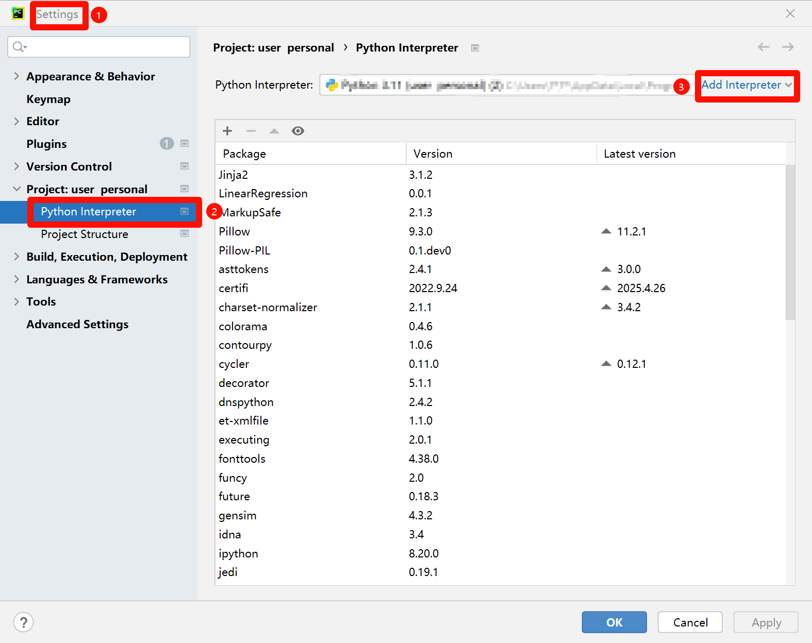Click into the settings search field

click(x=99, y=47)
